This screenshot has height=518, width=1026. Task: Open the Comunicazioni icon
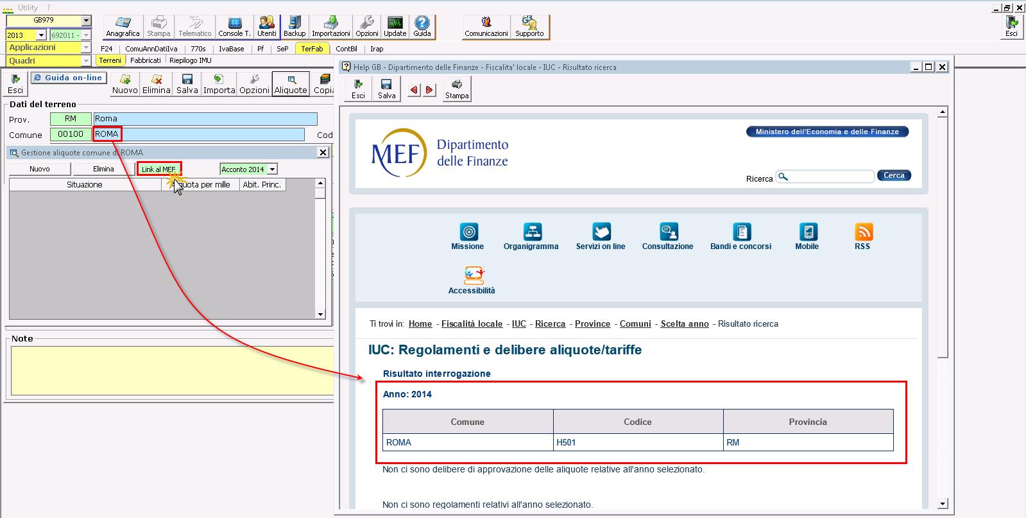[486, 27]
